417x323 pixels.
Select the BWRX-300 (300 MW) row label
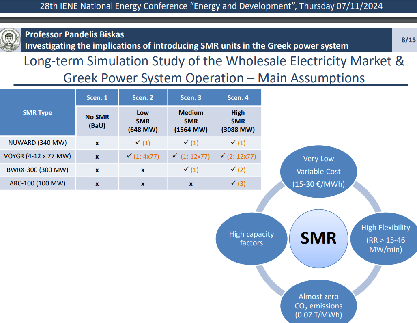click(37, 170)
